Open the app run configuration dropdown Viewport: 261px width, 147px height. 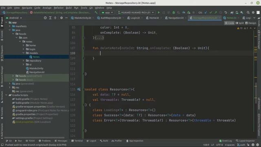pos(107,13)
